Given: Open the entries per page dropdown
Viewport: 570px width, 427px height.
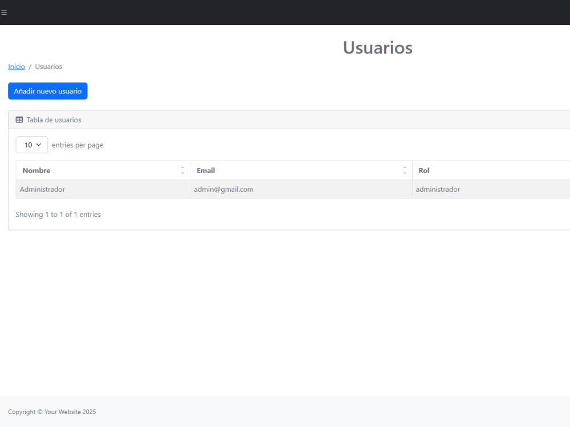Looking at the screenshot, I should pyautogui.click(x=31, y=145).
